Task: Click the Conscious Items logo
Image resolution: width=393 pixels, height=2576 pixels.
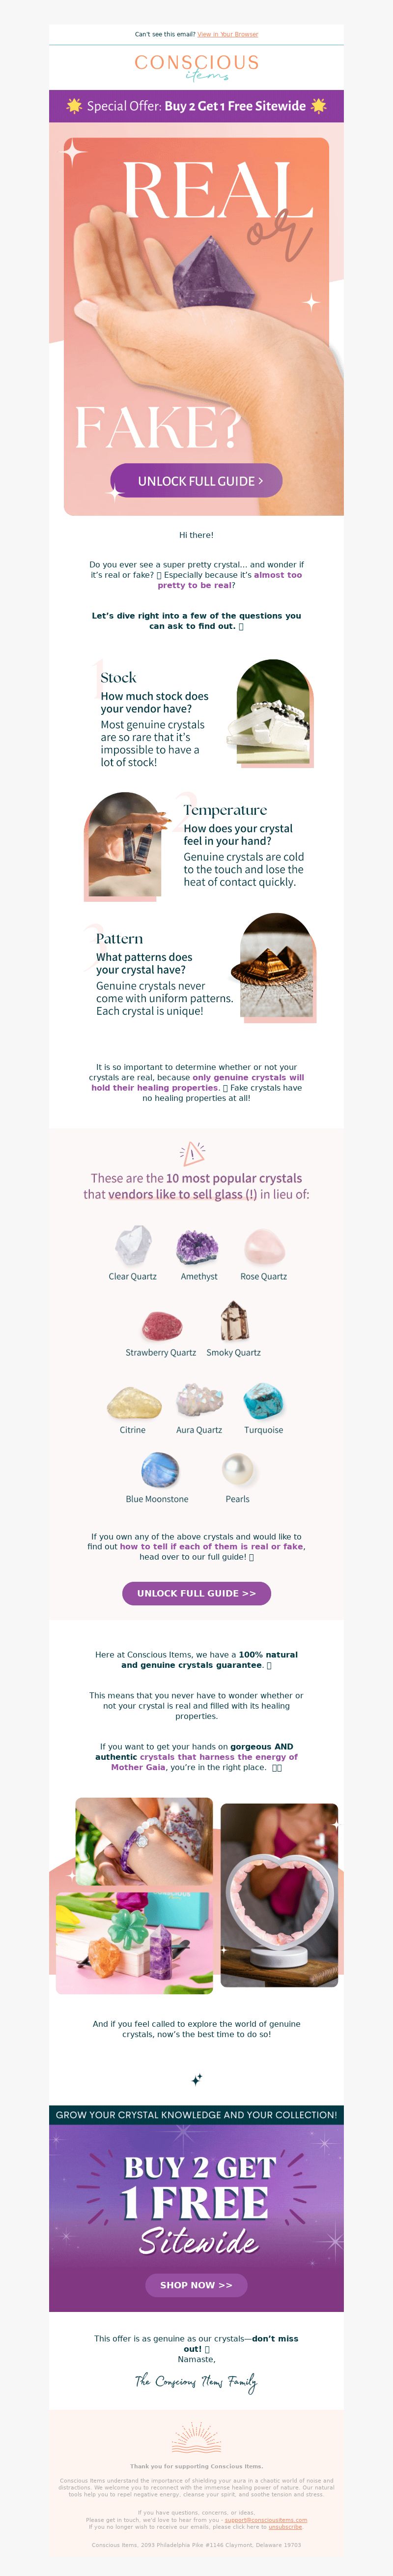Action: (x=197, y=67)
